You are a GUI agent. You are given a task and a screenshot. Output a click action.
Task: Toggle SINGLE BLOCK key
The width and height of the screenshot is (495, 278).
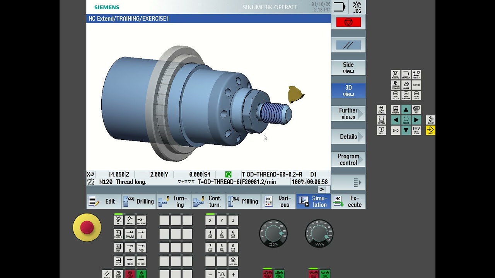118,274
